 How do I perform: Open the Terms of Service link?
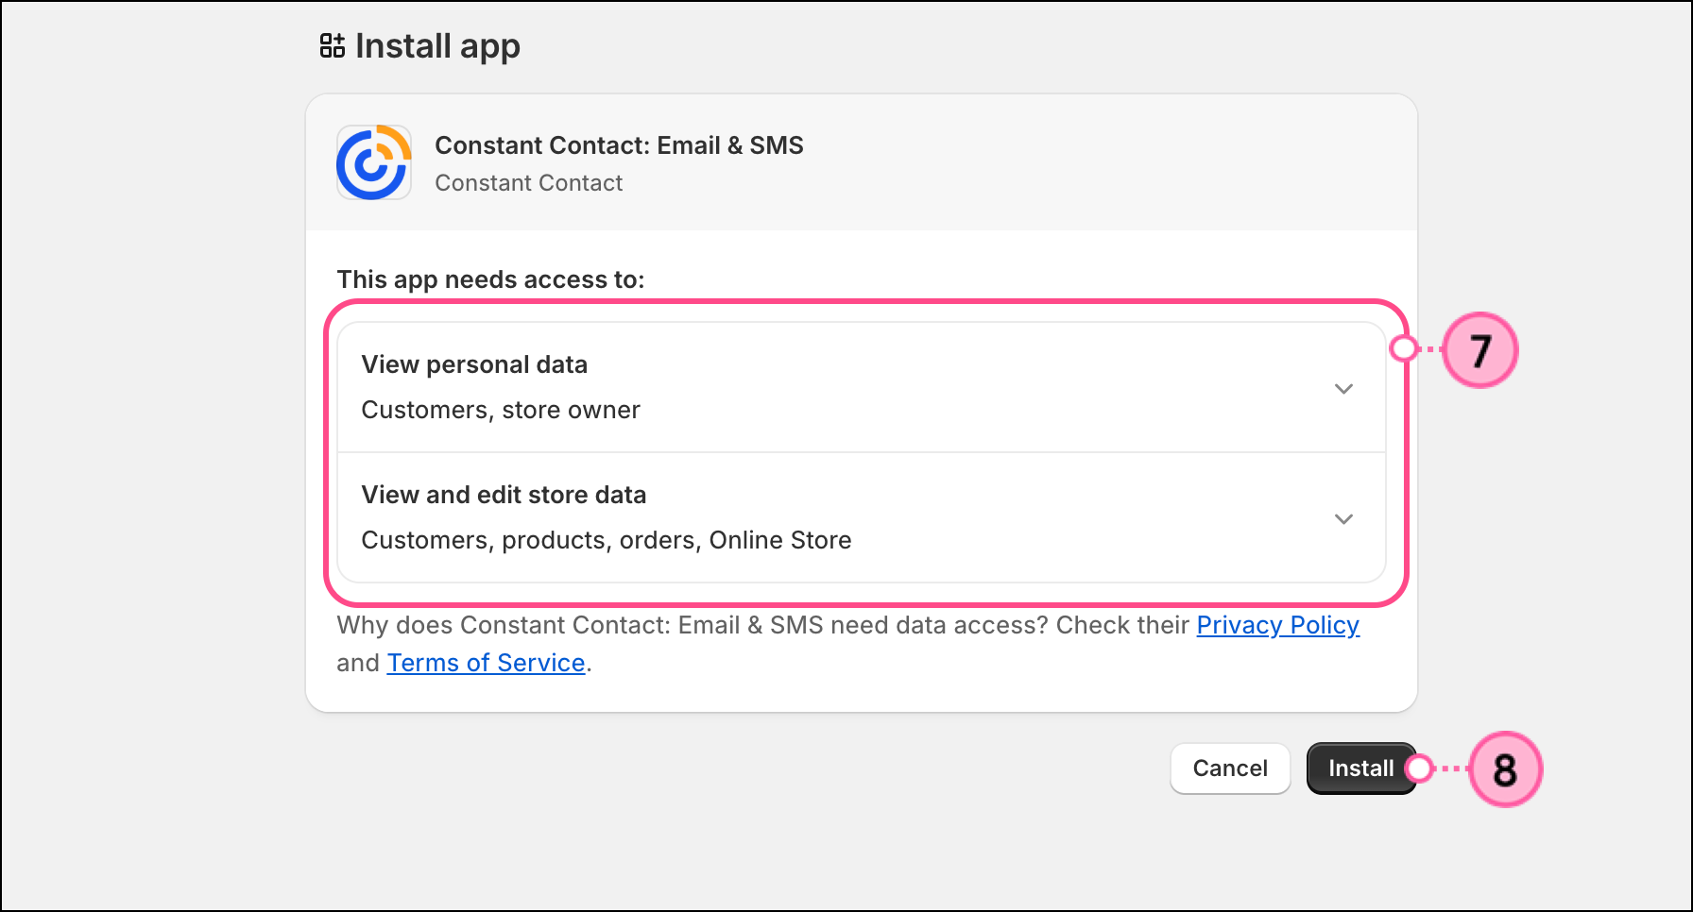[x=487, y=663]
